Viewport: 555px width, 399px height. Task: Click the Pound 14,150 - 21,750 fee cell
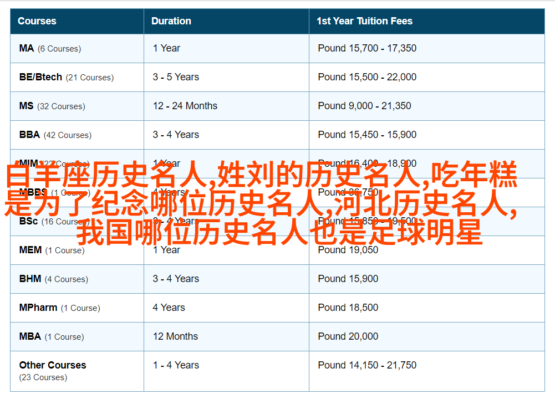click(x=367, y=365)
